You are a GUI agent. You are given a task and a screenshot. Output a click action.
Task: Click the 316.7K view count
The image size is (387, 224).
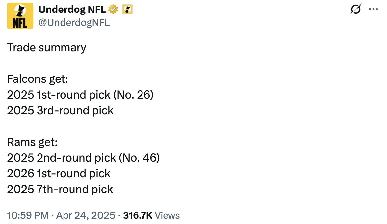tap(138, 215)
